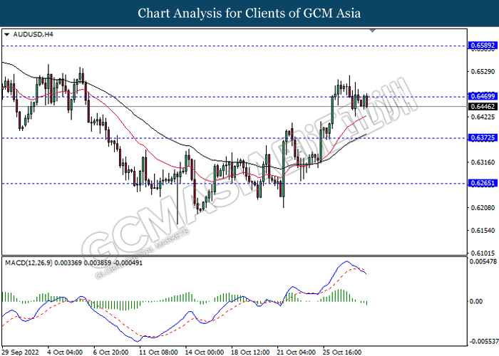Click the MACD scale value 0.005478

pos(483,261)
